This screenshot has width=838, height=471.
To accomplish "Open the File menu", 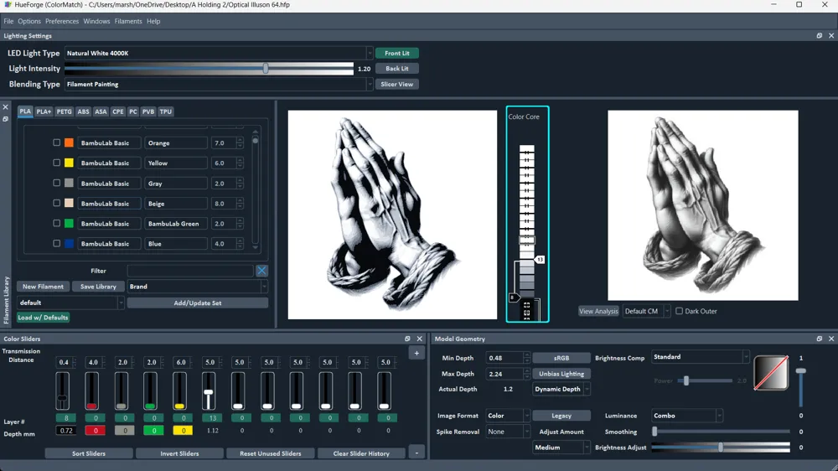I will click(8, 22).
